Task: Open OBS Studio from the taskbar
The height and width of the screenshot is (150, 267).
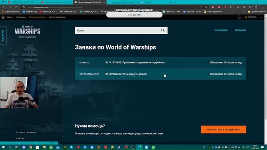Action: point(133,147)
